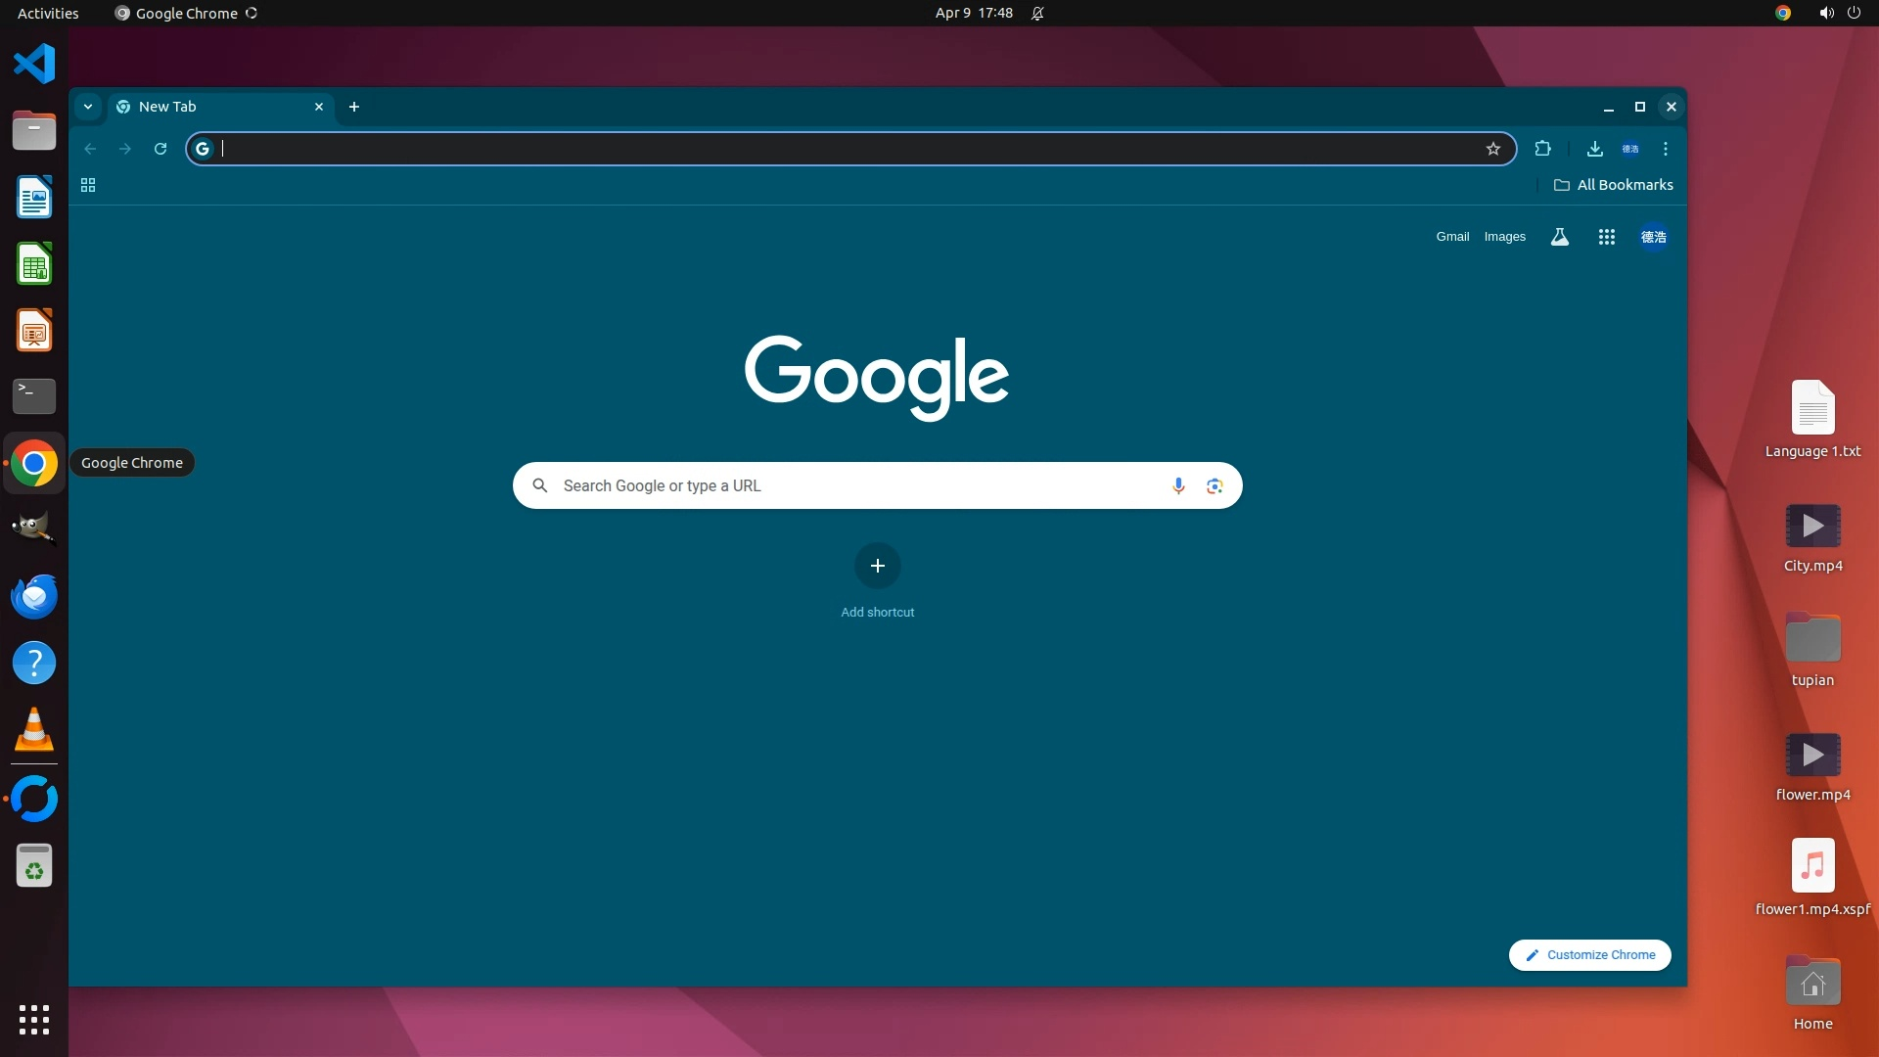Open Search Labs flask icon

coord(1559,237)
